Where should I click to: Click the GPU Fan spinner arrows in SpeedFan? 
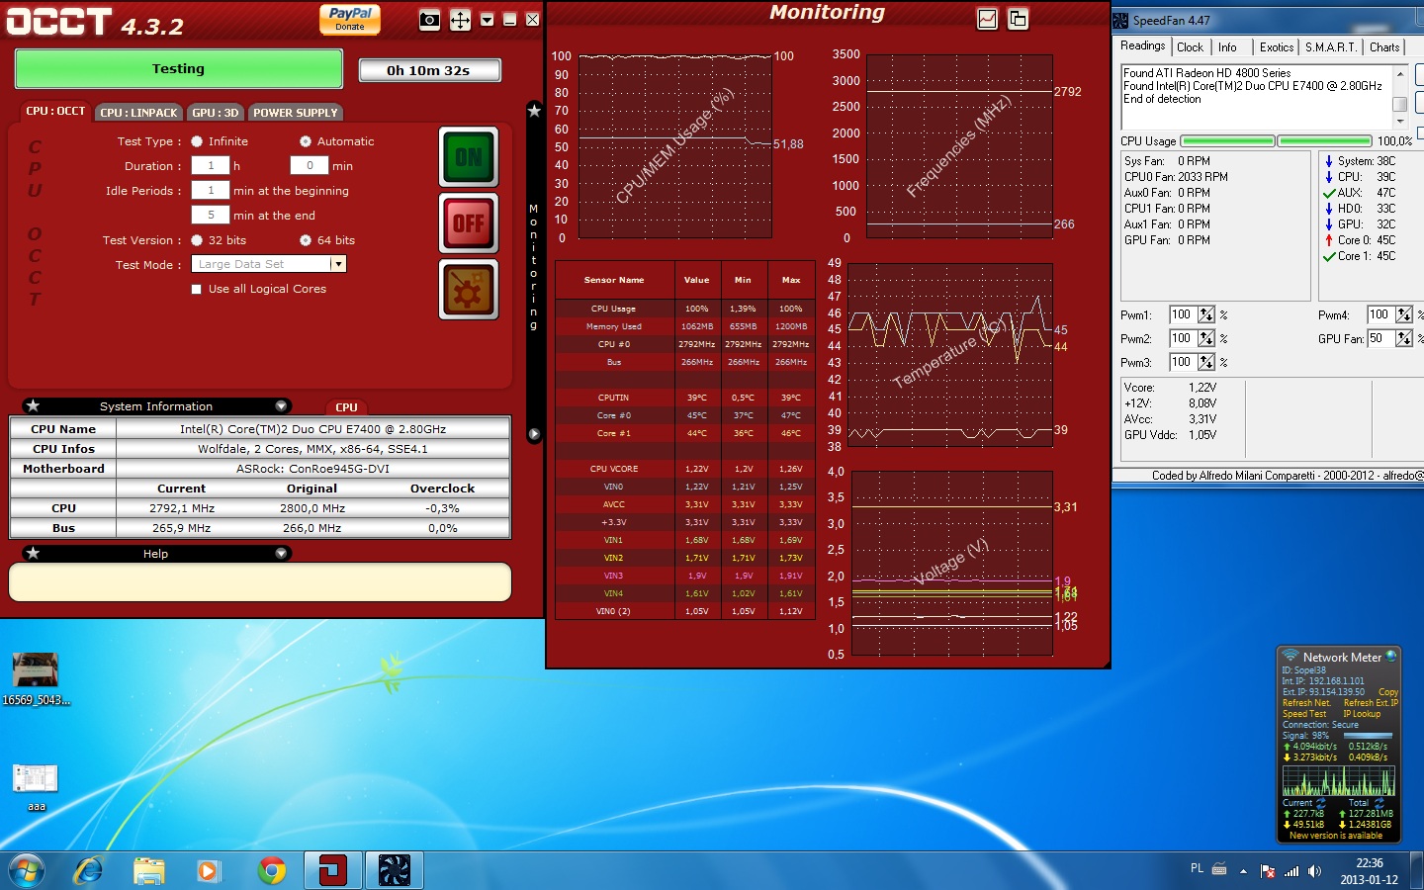point(1404,338)
